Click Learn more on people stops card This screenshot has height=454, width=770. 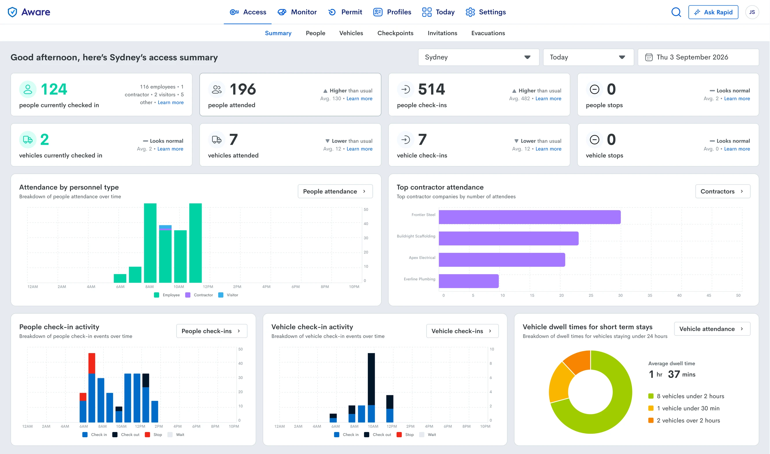(x=737, y=99)
